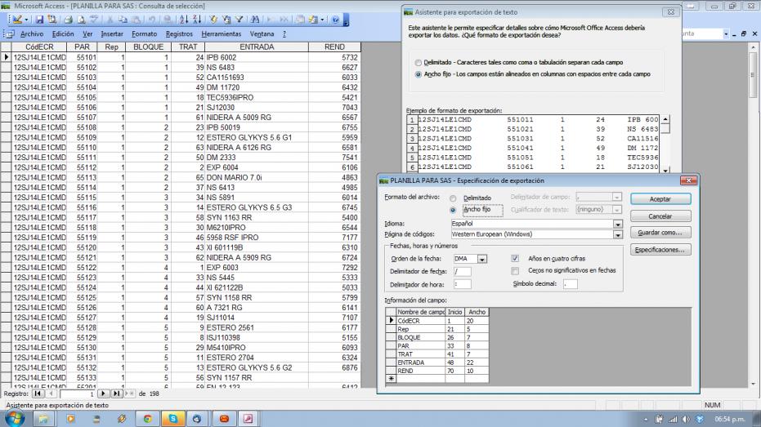Screen dimensions: 761x427
Task: Open Find with the binoculars icon
Action: tap(255, 20)
